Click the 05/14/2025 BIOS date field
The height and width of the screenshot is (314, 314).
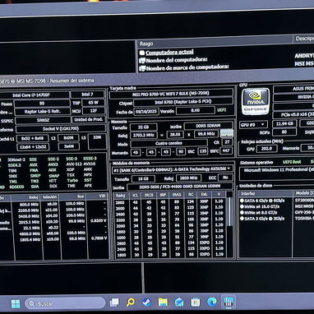146,112
